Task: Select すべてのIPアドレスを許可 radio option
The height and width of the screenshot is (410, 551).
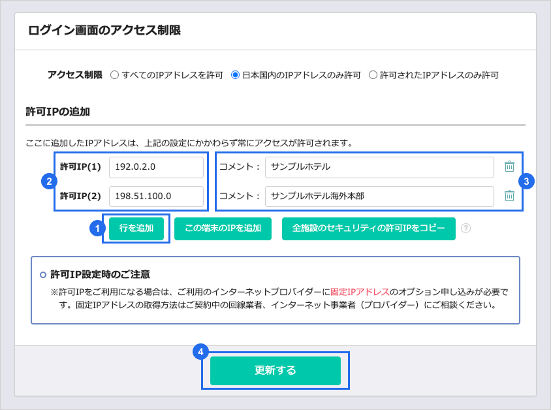Action: pos(115,75)
